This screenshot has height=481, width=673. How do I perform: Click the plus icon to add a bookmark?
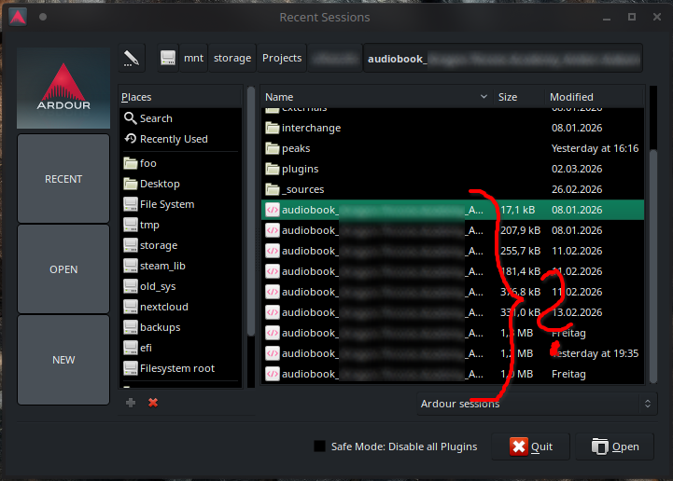click(x=131, y=403)
